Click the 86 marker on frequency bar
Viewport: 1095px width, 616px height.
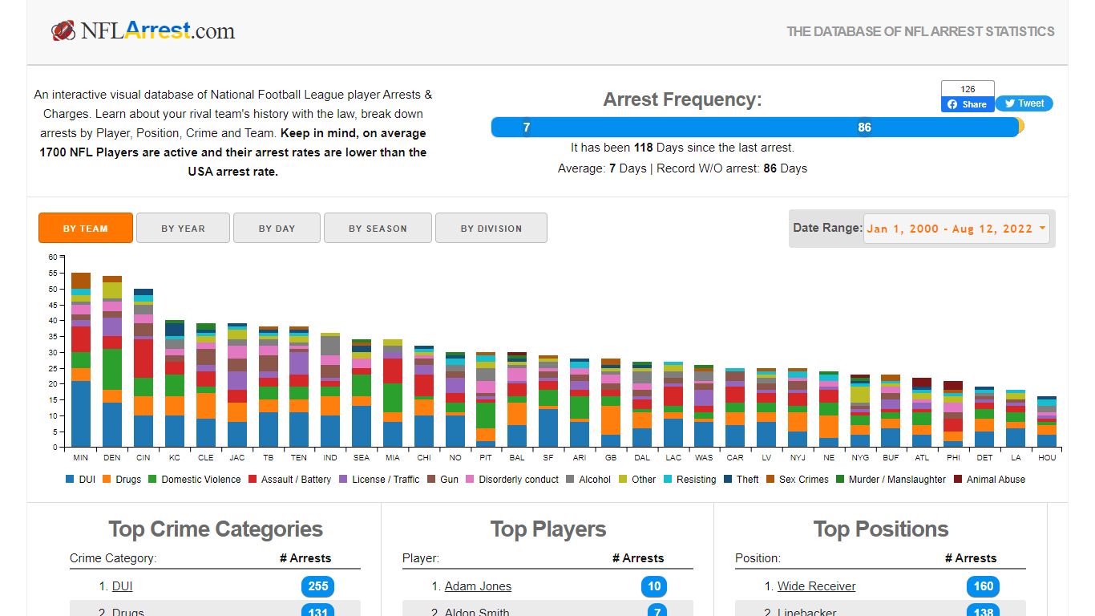[864, 128]
